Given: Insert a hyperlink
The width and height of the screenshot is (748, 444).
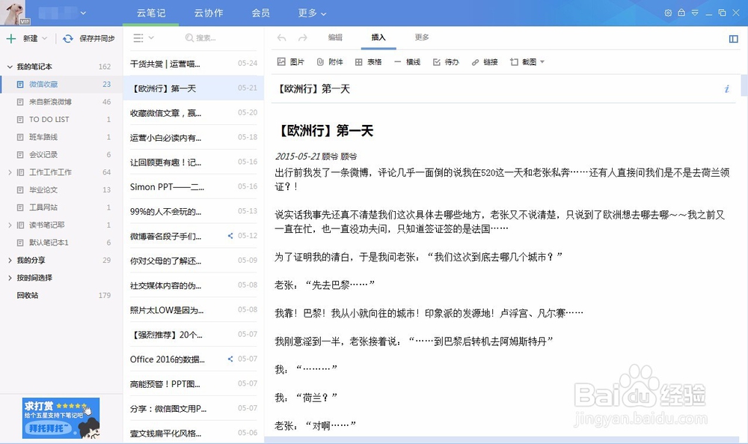Looking at the screenshot, I should click(x=485, y=61).
